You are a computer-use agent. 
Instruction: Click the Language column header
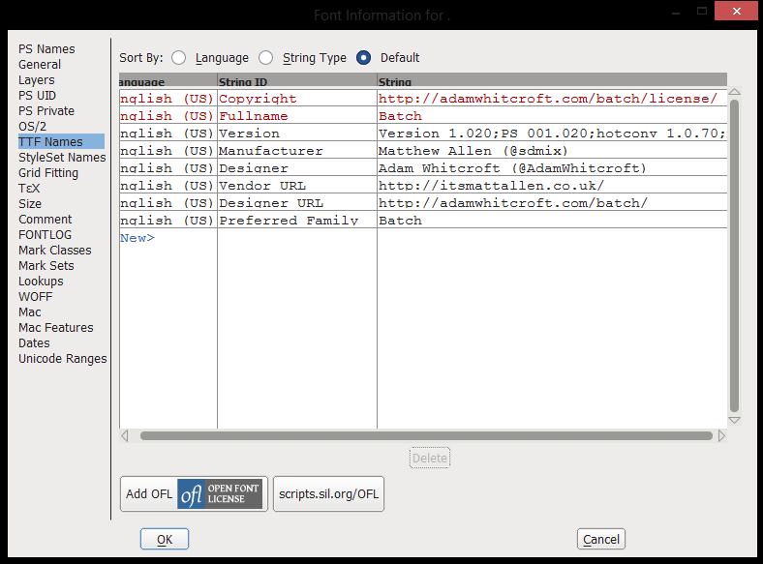click(x=168, y=81)
